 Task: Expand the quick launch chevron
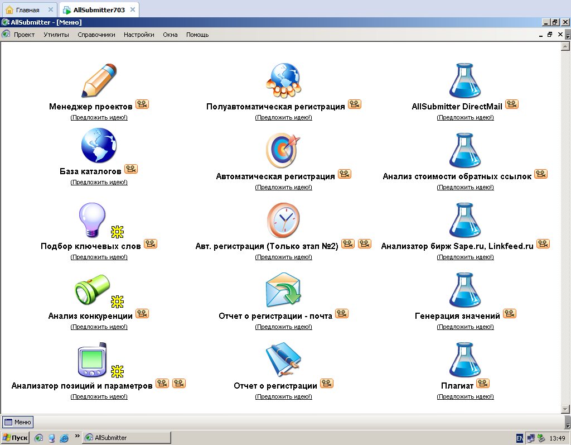[77, 436]
